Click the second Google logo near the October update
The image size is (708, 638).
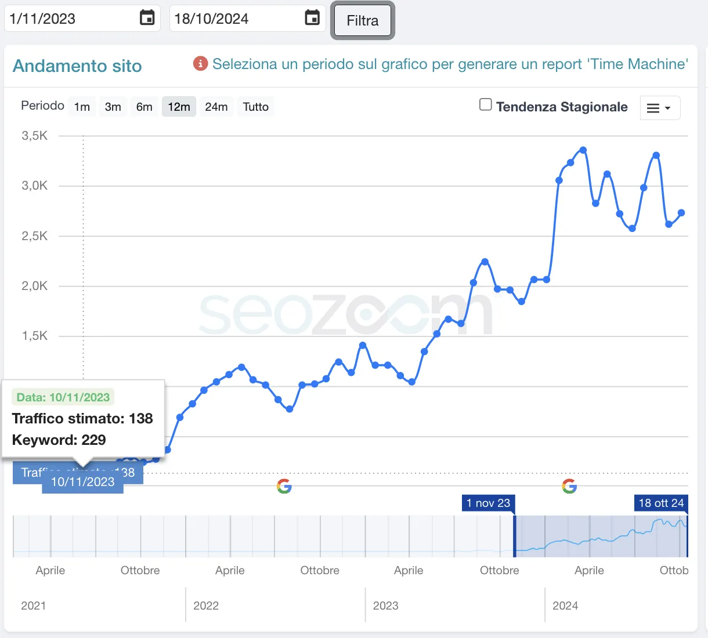pyautogui.click(x=569, y=487)
